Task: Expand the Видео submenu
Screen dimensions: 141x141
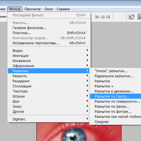Action: [49, 51]
